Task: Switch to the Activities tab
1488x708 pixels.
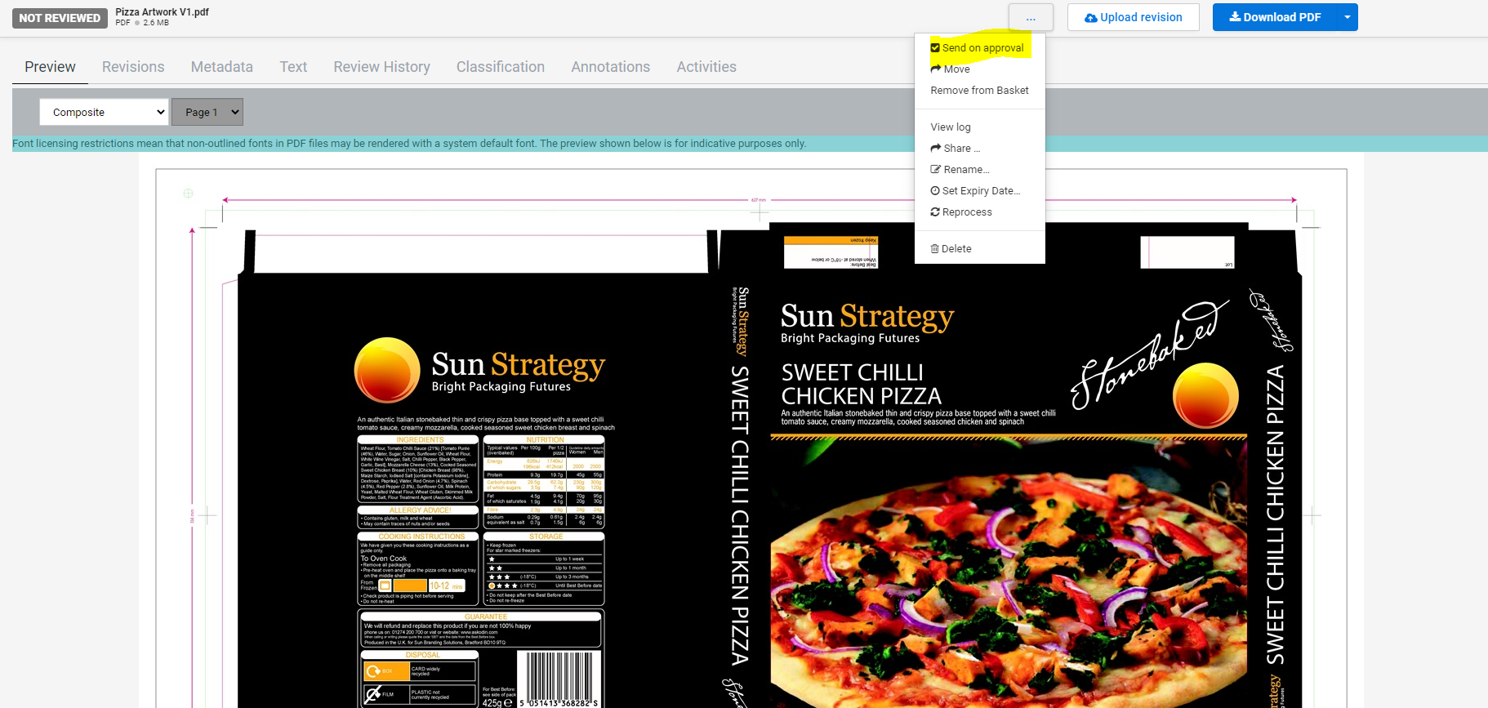Action: pos(706,67)
